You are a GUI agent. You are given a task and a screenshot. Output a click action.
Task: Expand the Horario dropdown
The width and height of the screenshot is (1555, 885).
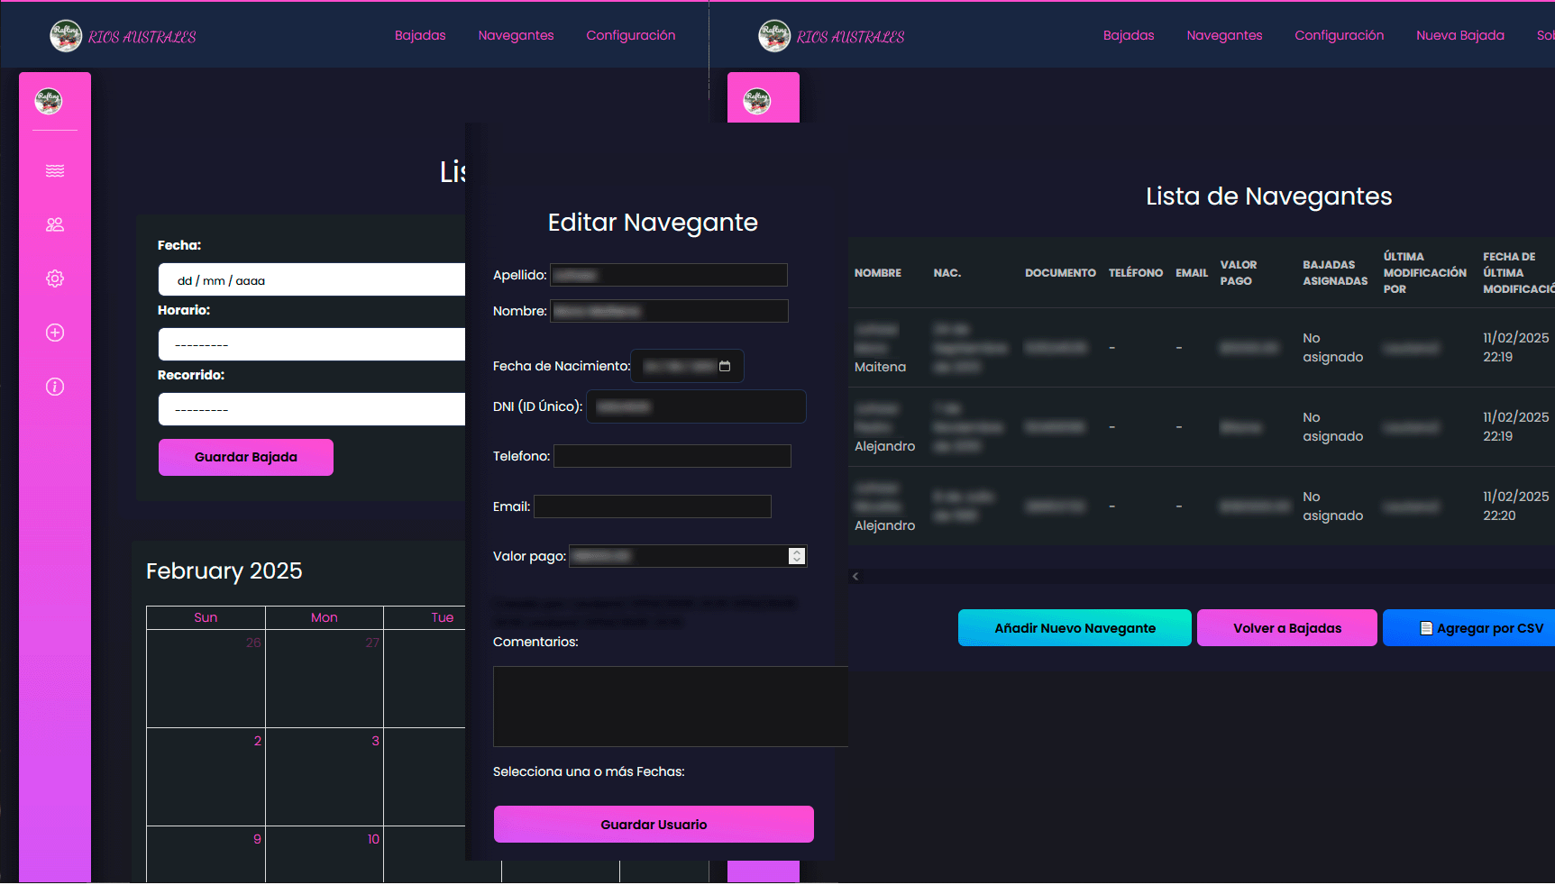tap(311, 344)
